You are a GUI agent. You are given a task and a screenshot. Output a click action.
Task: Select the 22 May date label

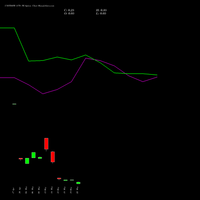(77, 190)
